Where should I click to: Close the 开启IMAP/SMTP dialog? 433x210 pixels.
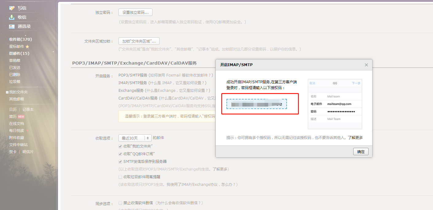[x=366, y=65]
